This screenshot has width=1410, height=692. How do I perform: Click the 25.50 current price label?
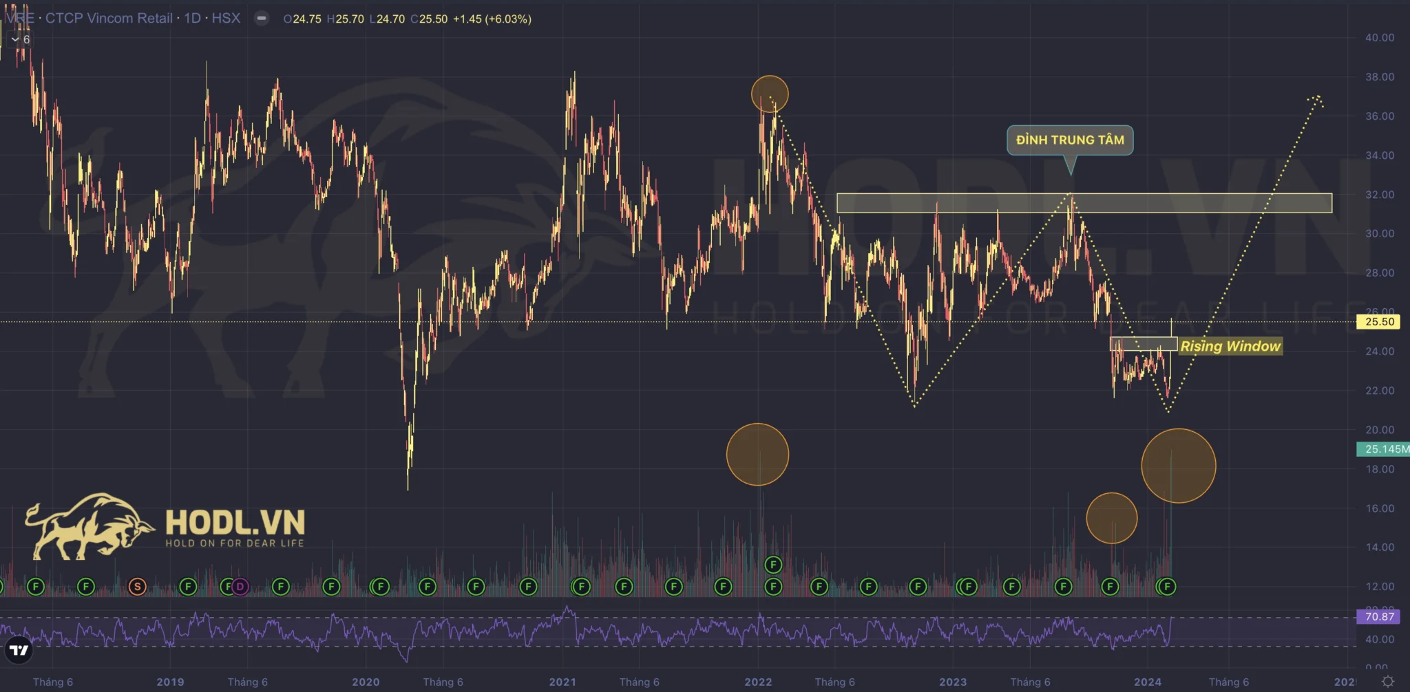click(x=1379, y=321)
